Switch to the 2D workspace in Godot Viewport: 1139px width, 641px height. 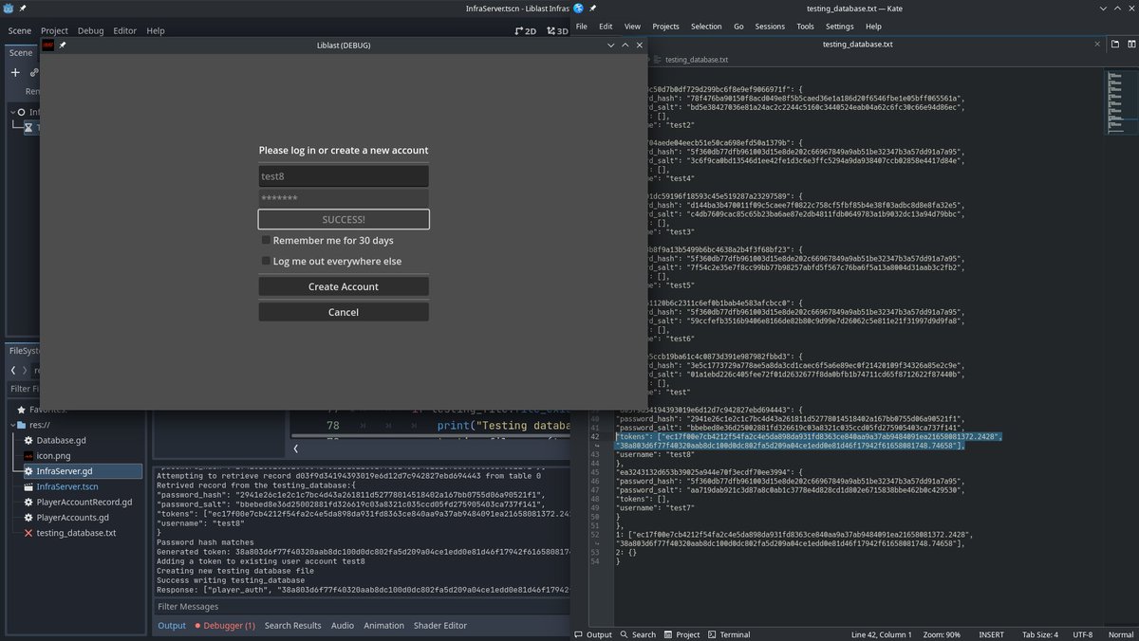tap(526, 30)
